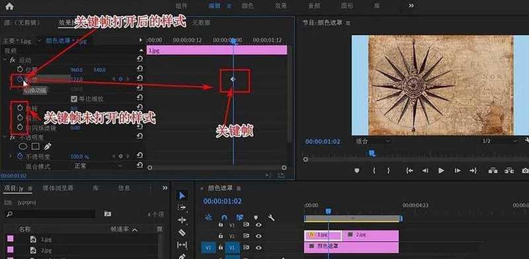Select the Selection tool arrow
The image size is (529, 259).
pyautogui.click(x=182, y=196)
